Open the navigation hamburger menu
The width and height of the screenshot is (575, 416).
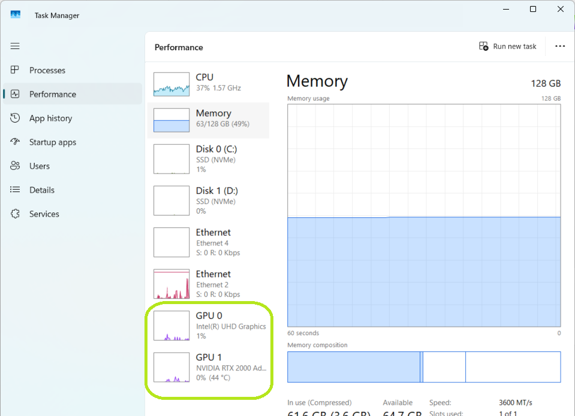tap(15, 46)
